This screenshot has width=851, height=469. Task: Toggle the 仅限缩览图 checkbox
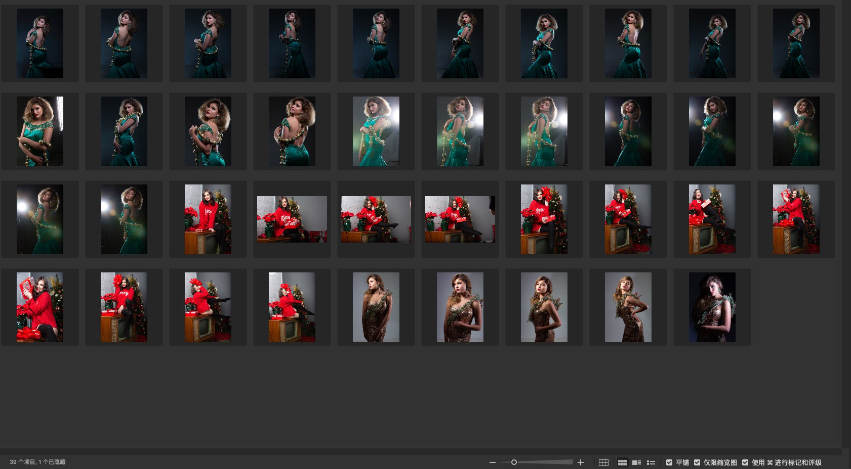[x=697, y=462]
